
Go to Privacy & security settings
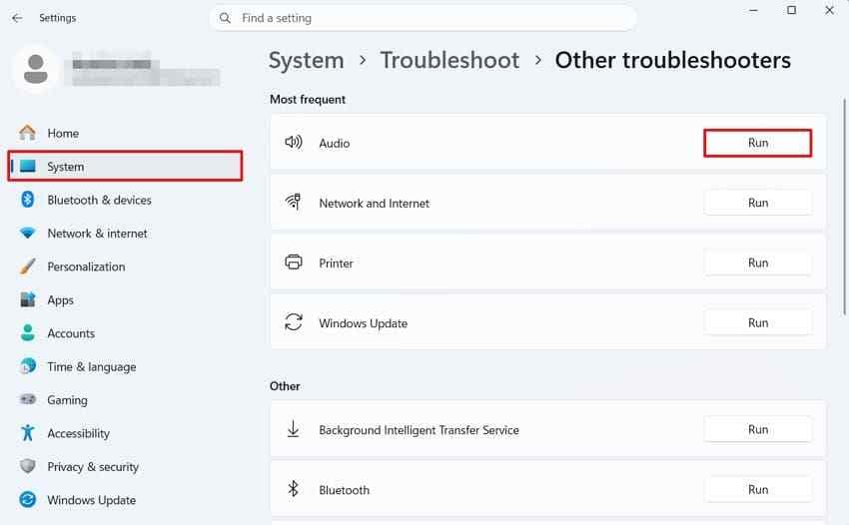[125, 466]
